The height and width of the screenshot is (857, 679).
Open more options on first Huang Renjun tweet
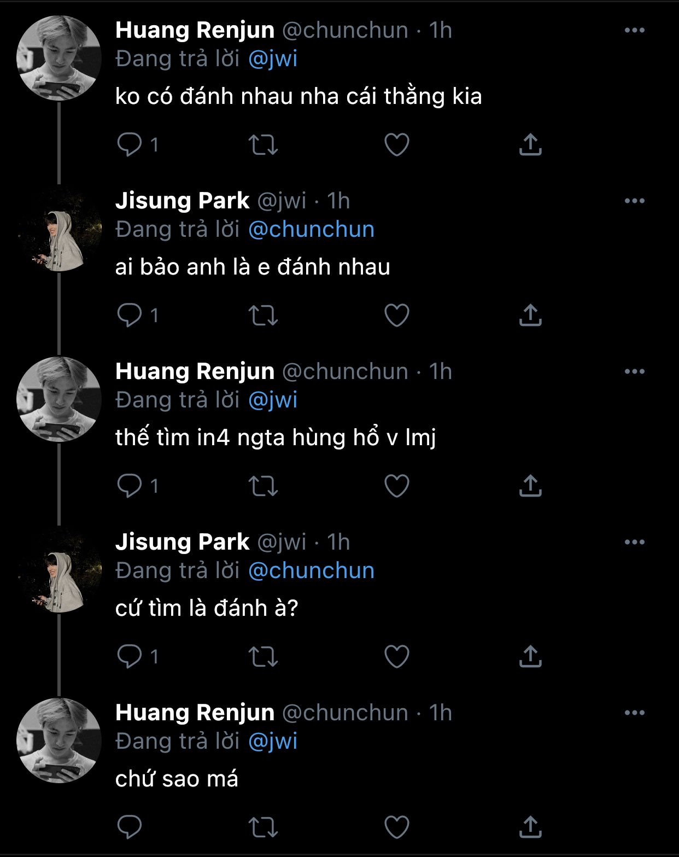click(x=634, y=31)
